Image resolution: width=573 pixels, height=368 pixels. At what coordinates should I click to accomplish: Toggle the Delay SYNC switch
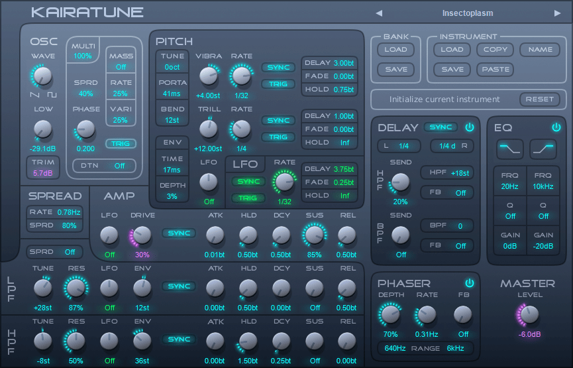(x=441, y=127)
